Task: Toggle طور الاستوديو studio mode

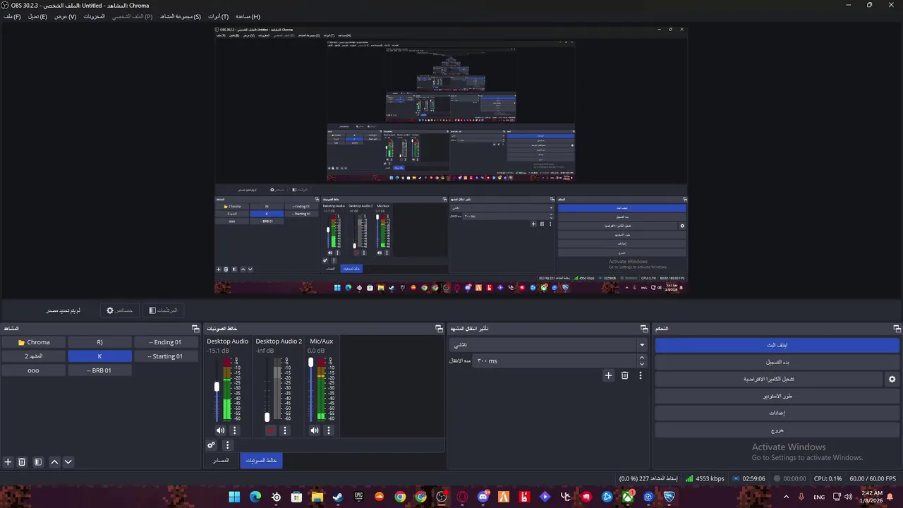Action: point(777,396)
